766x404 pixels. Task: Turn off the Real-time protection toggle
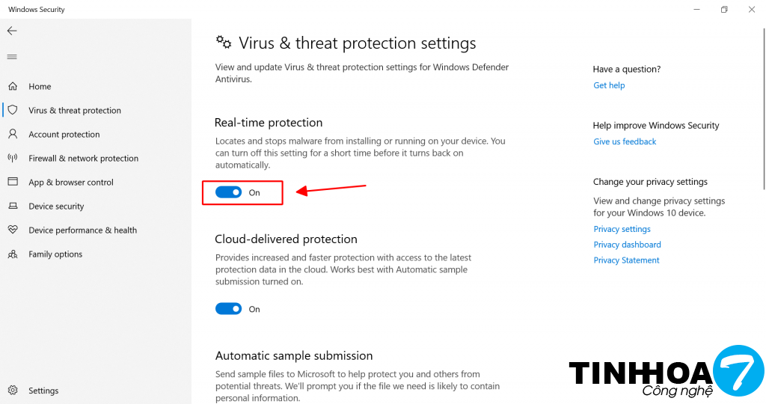coord(228,192)
